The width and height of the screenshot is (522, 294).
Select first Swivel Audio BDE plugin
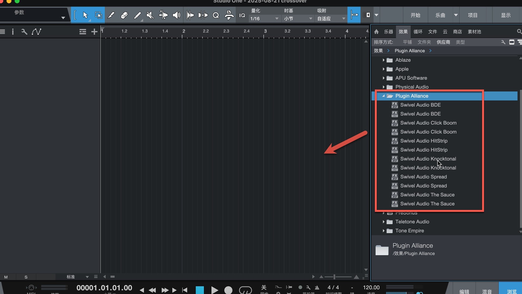pos(420,105)
